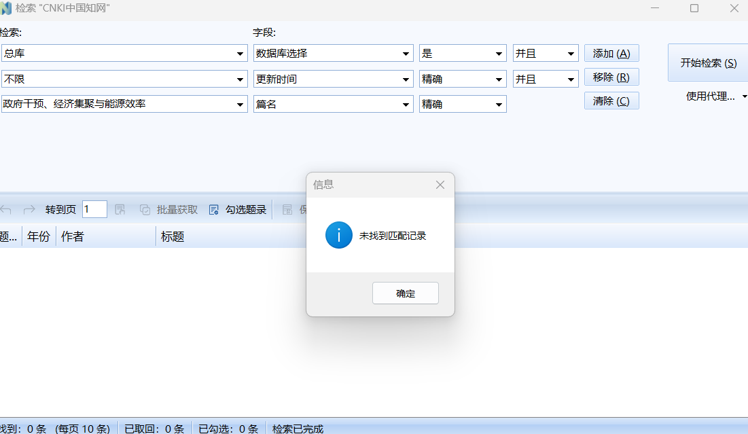Click 确定 to dismiss the dialog

(405, 293)
